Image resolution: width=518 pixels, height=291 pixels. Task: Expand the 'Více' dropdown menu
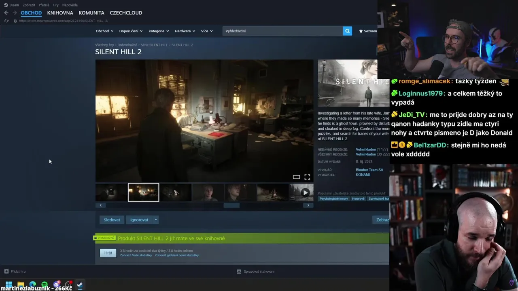(207, 31)
